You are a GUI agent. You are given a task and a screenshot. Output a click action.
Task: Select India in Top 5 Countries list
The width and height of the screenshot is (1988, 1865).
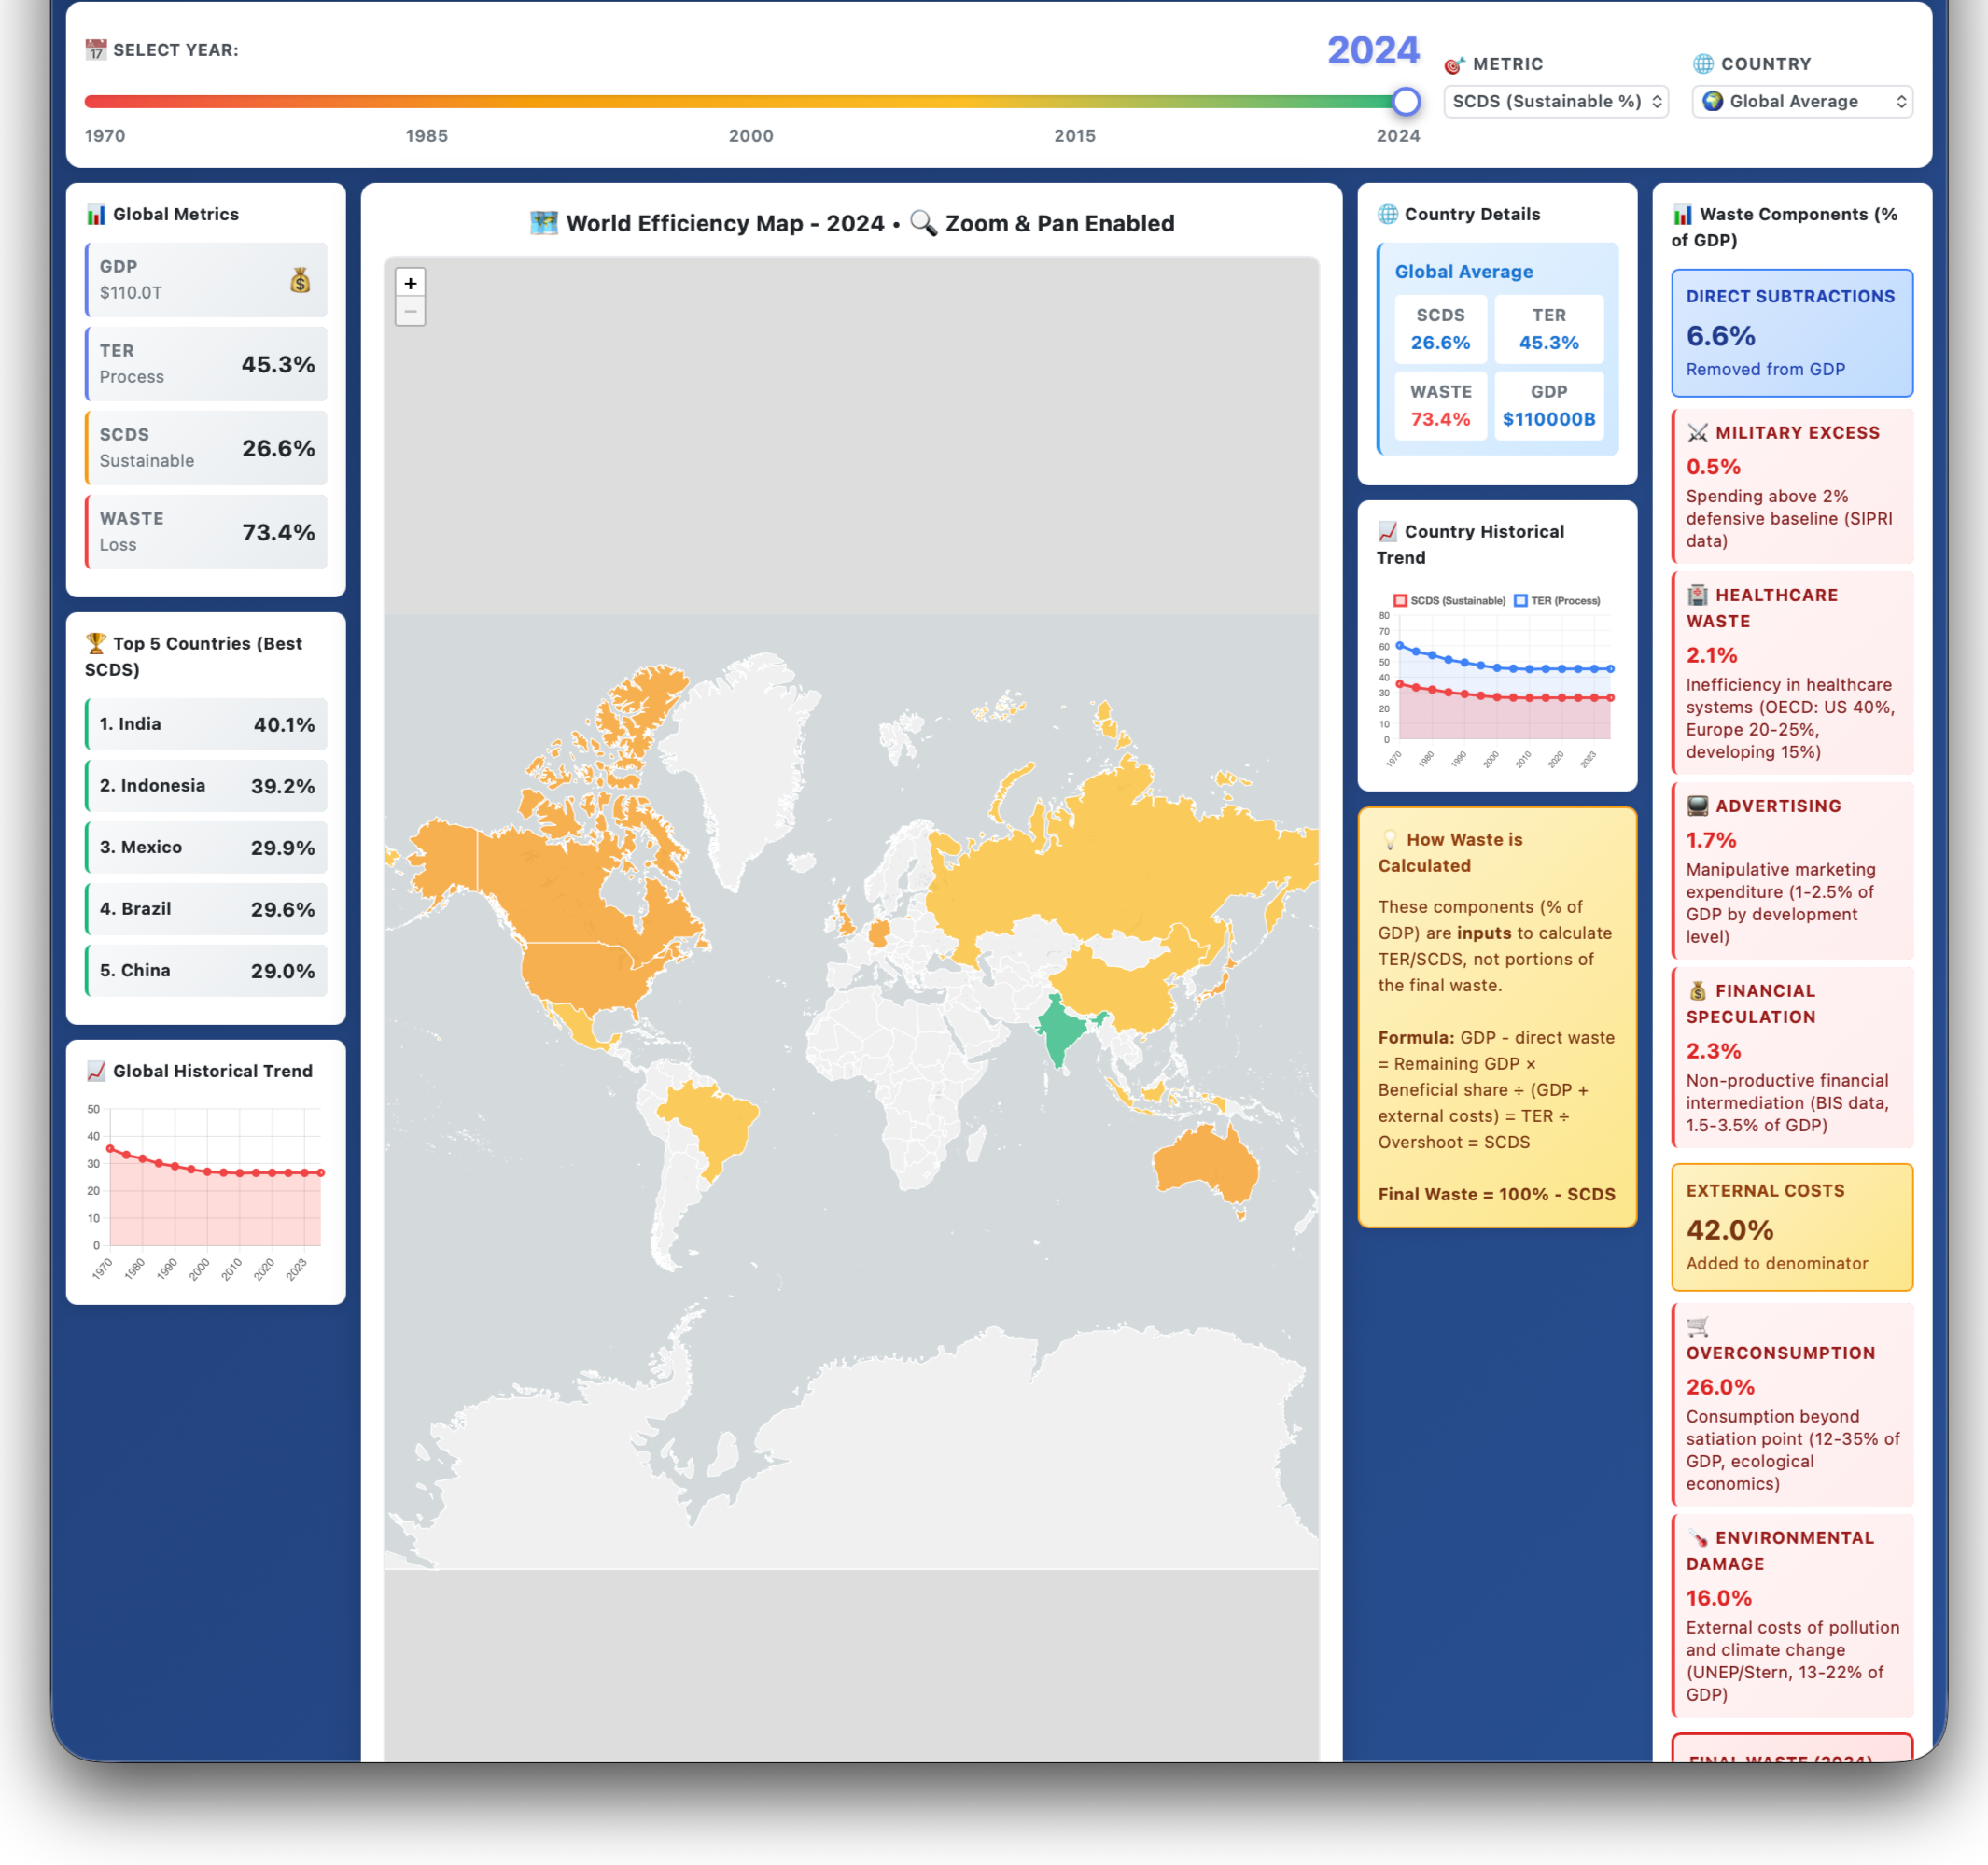pyautogui.click(x=206, y=724)
